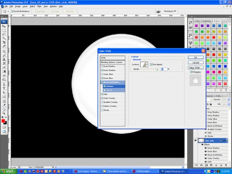The image size is (232, 174).
Task: Select the Dodge tool
Action: [4, 79]
